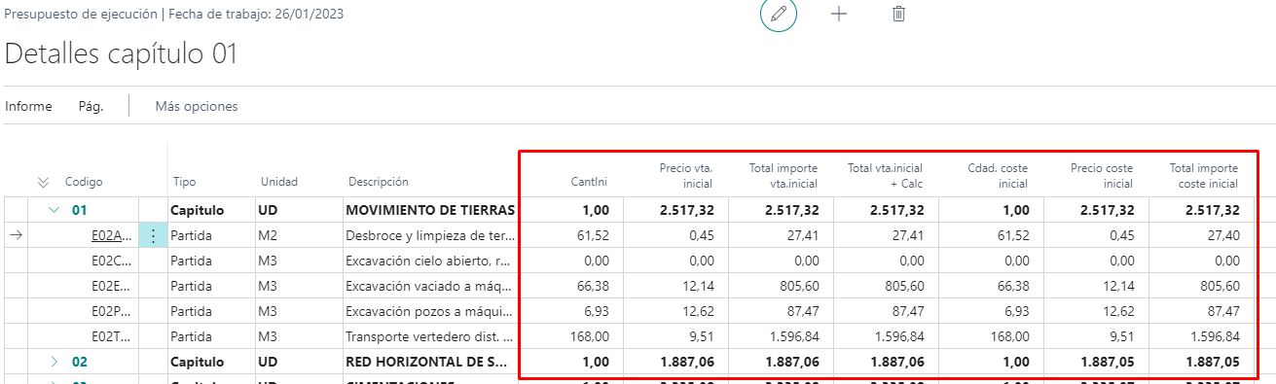Image resolution: width=1276 pixels, height=384 pixels.
Task: Open chapter 01 code link
Action: click(x=80, y=210)
